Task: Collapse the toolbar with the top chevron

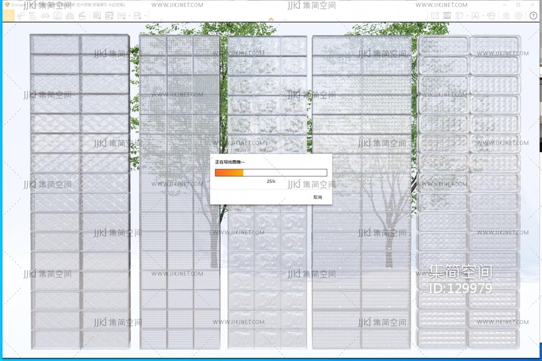Action: 271,20
